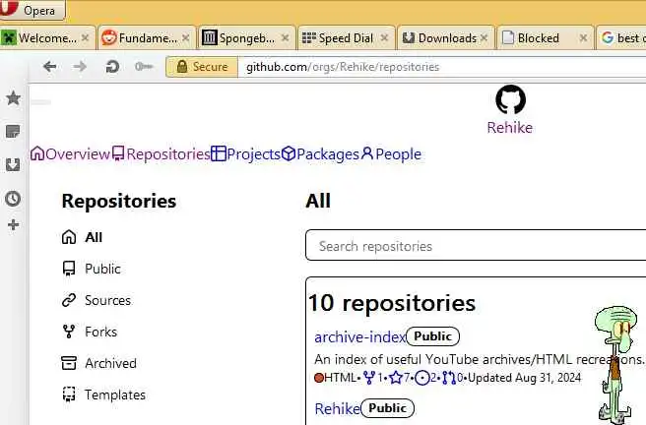The image size is (646, 425).
Task: Add a panel with the plus icon
Action: [x=13, y=224]
